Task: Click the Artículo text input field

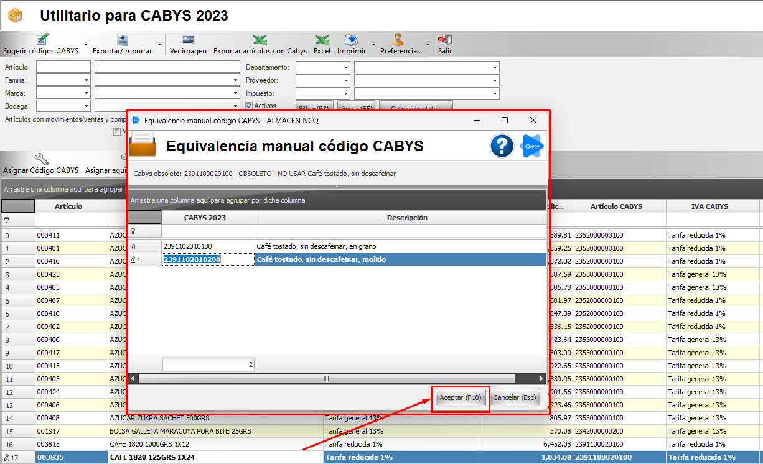Action: pyautogui.click(x=63, y=67)
